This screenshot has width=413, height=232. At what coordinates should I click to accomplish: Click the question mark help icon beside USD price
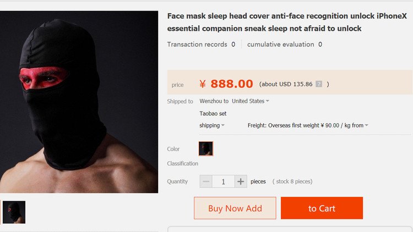(319, 85)
